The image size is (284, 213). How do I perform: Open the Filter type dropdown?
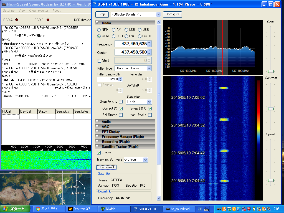[x=149, y=68]
